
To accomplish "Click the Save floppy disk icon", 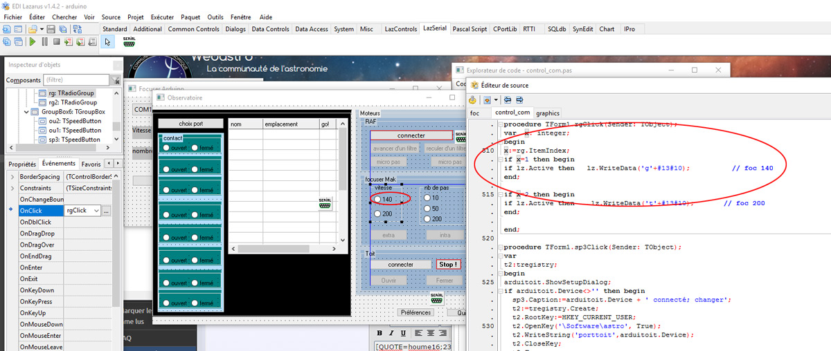I will (51, 29).
